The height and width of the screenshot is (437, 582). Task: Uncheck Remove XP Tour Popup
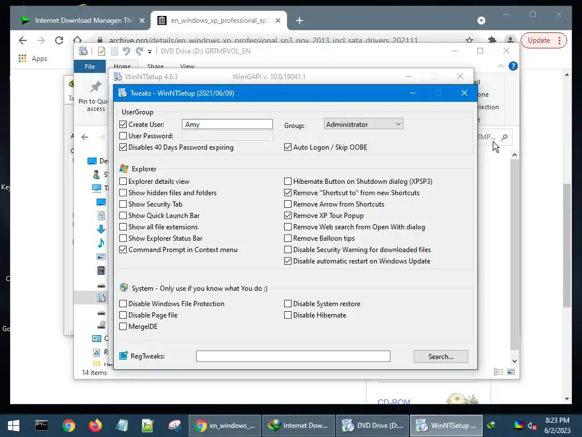point(288,216)
